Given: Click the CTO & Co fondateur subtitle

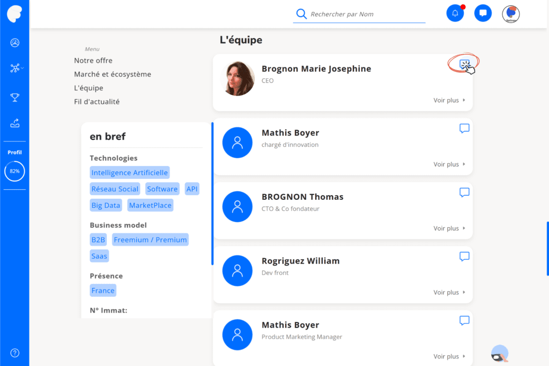Looking at the screenshot, I should pos(290,209).
